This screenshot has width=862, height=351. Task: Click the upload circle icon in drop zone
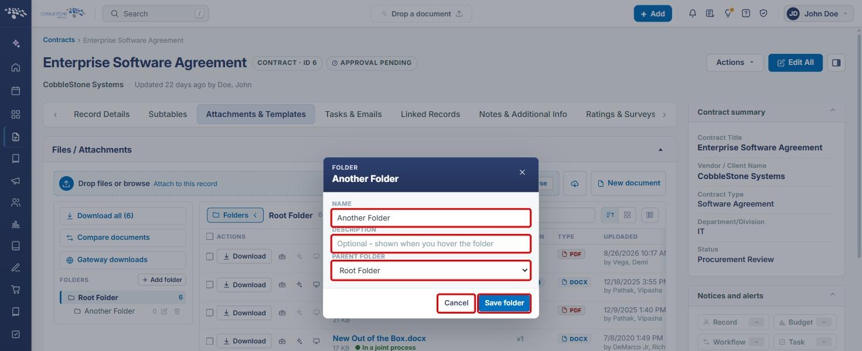tap(66, 184)
